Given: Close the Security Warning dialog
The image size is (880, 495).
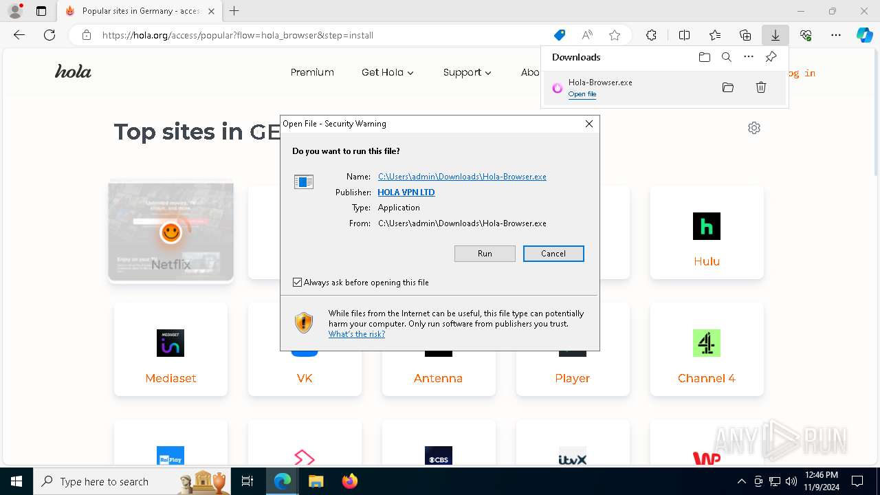Looking at the screenshot, I should (589, 124).
